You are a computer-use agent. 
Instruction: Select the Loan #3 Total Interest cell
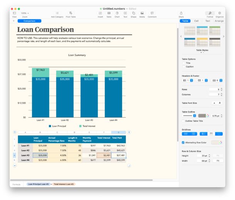[x=104, y=155]
